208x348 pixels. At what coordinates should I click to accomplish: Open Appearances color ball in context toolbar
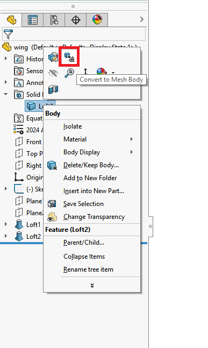click(102, 72)
